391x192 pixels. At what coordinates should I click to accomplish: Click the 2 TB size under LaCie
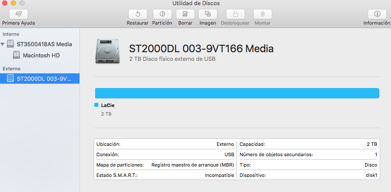point(106,114)
